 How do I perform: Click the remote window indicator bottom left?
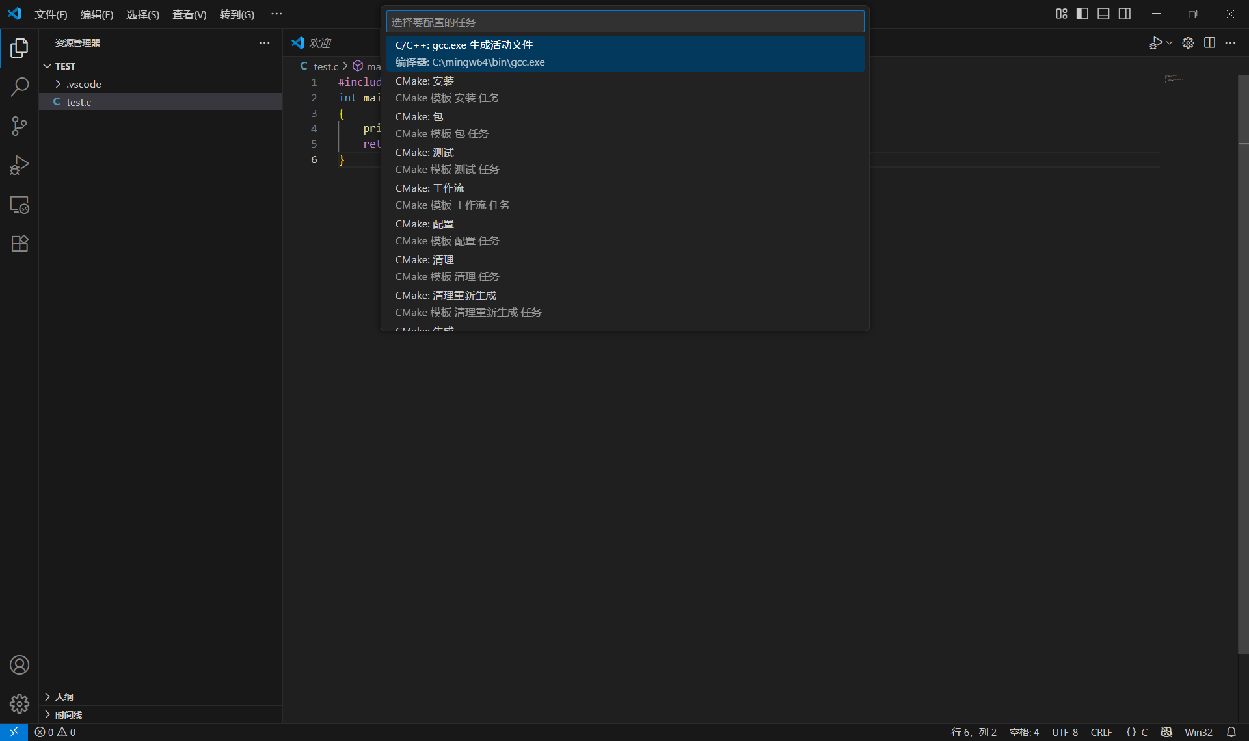(x=13, y=732)
